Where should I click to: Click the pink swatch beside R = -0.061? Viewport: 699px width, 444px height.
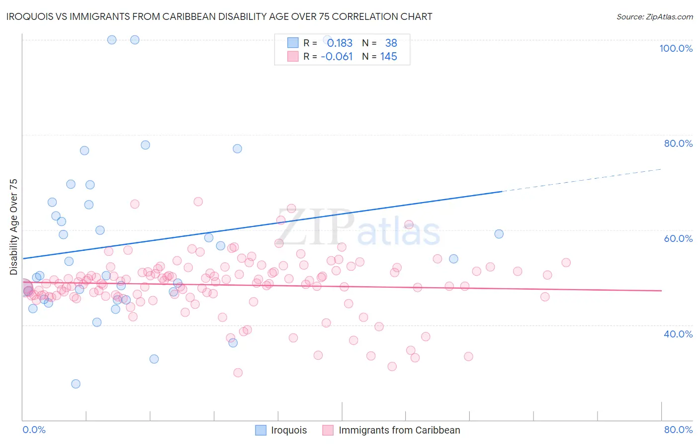pos(293,57)
